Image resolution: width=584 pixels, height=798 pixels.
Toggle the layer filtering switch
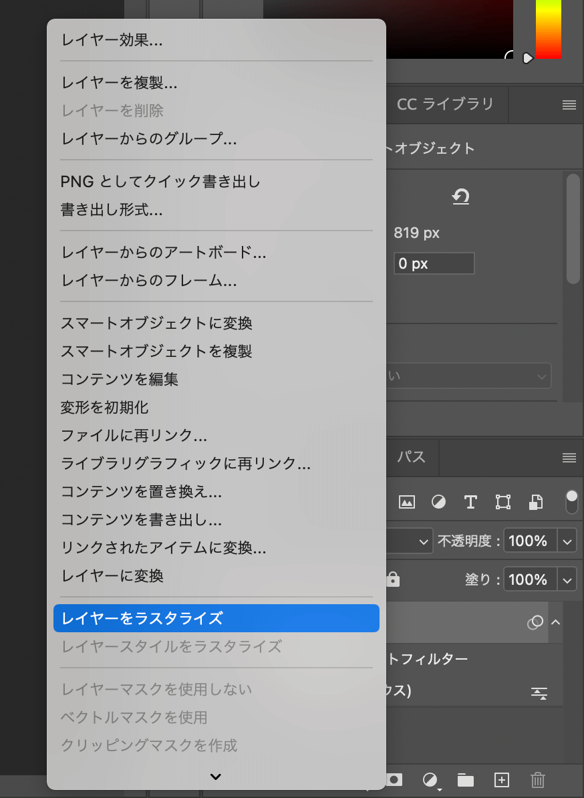[572, 503]
